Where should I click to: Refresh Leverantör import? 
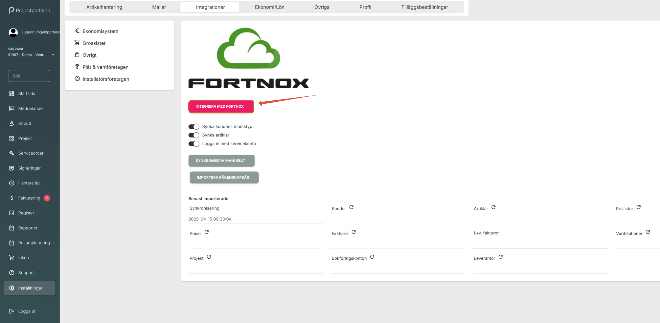pyautogui.click(x=500, y=257)
